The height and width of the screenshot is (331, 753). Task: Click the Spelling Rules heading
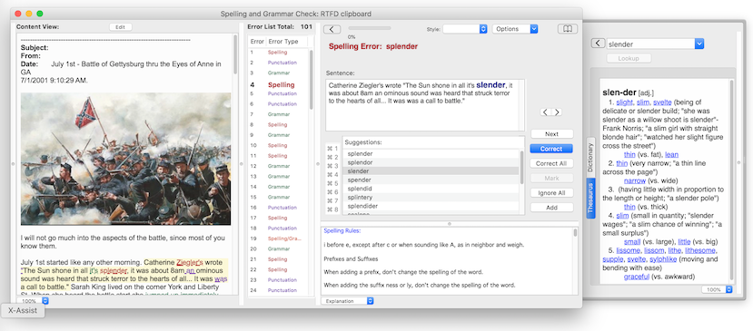click(x=342, y=230)
